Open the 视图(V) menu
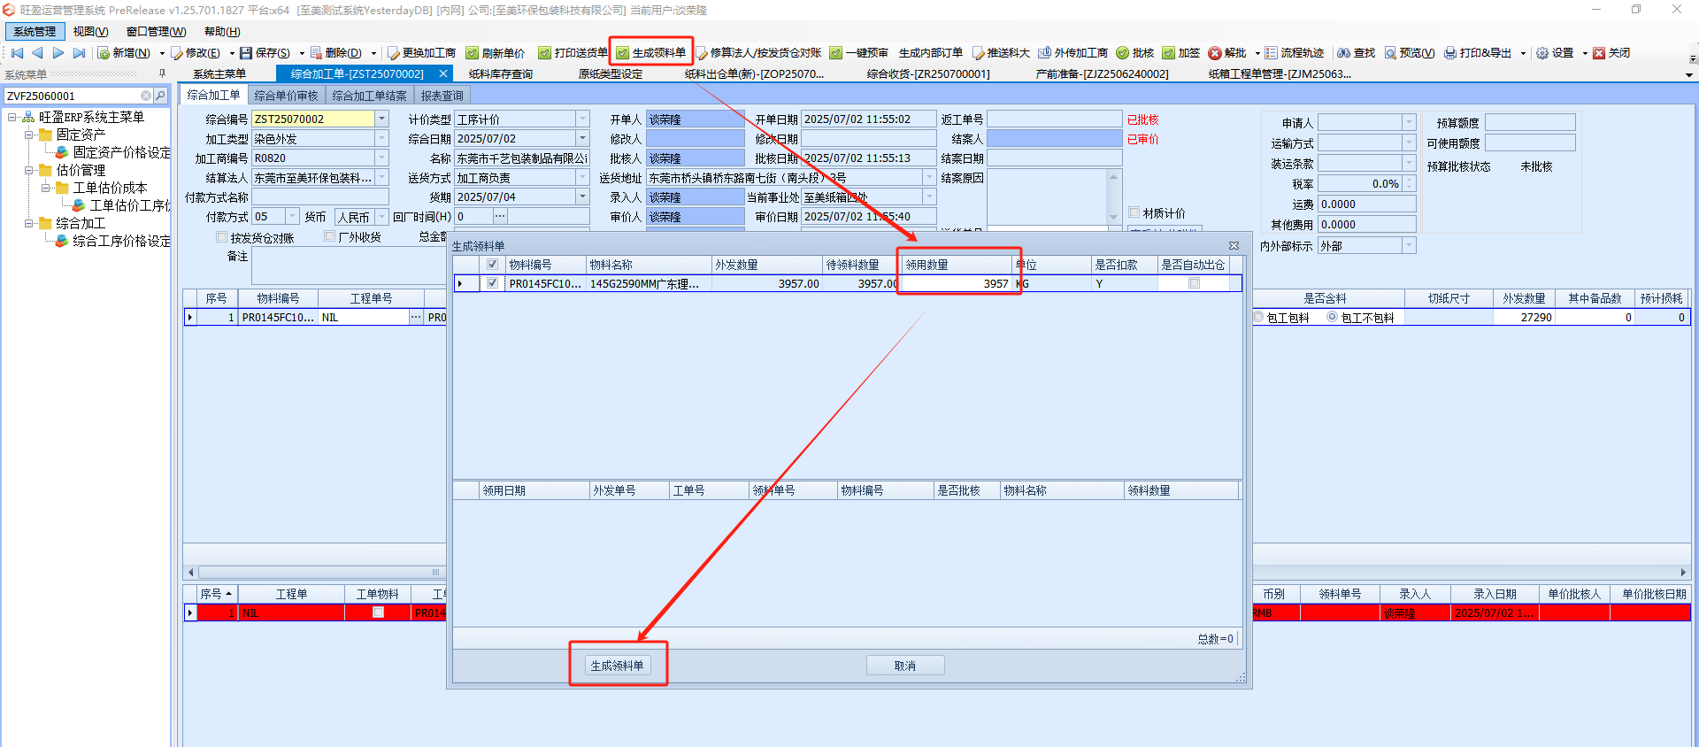 coord(90,31)
